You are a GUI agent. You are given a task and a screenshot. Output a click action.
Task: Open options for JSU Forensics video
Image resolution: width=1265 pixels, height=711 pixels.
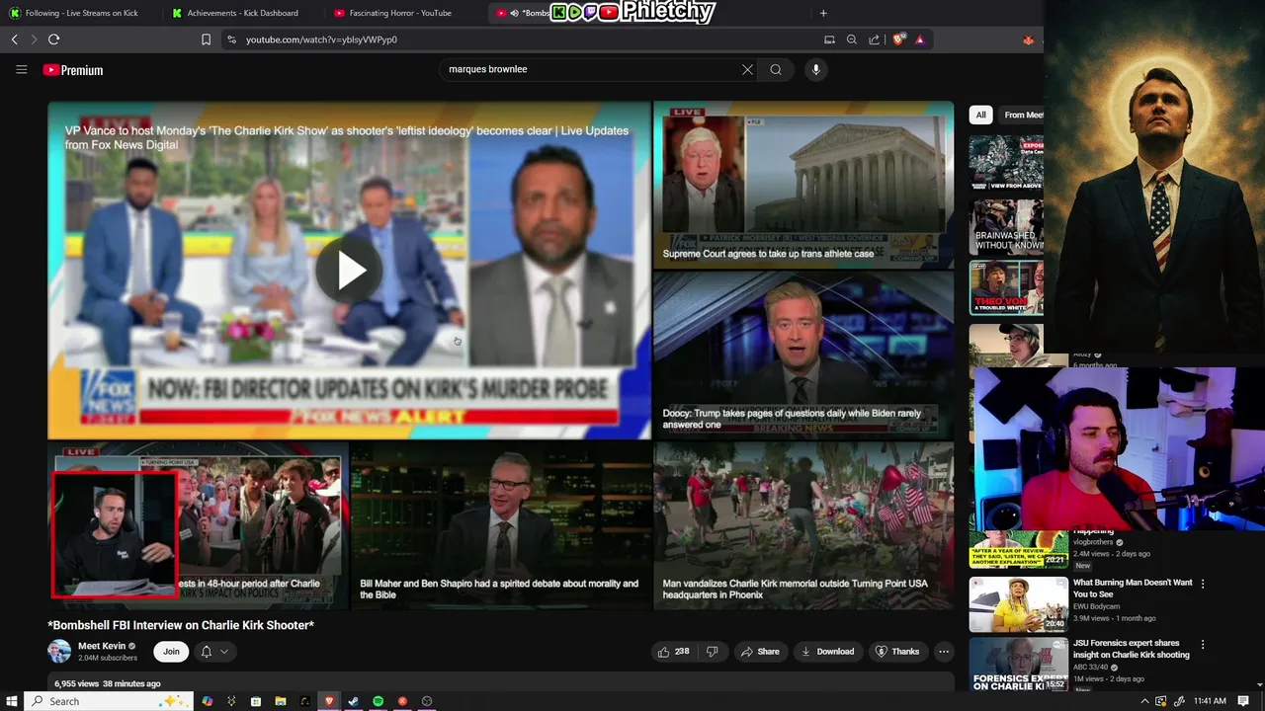click(x=1203, y=644)
